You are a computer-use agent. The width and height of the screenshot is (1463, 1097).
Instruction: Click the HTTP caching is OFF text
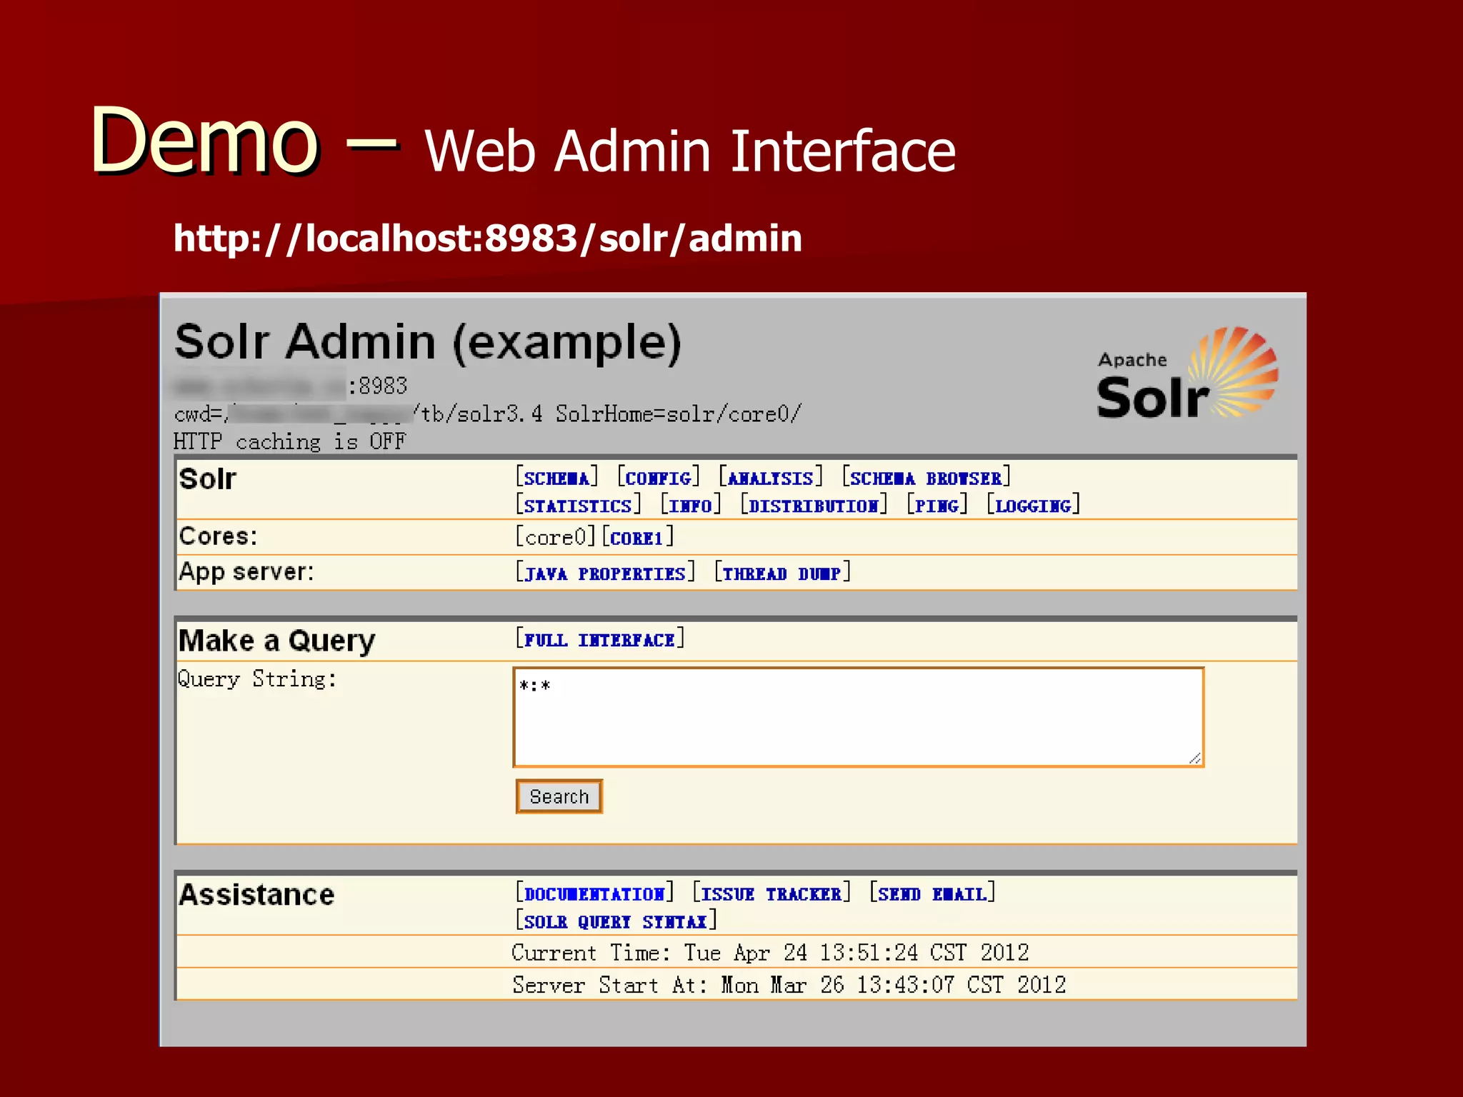tap(289, 441)
